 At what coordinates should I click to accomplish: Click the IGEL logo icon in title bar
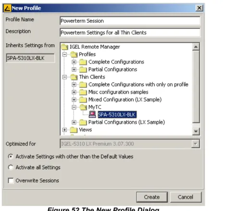7,8
